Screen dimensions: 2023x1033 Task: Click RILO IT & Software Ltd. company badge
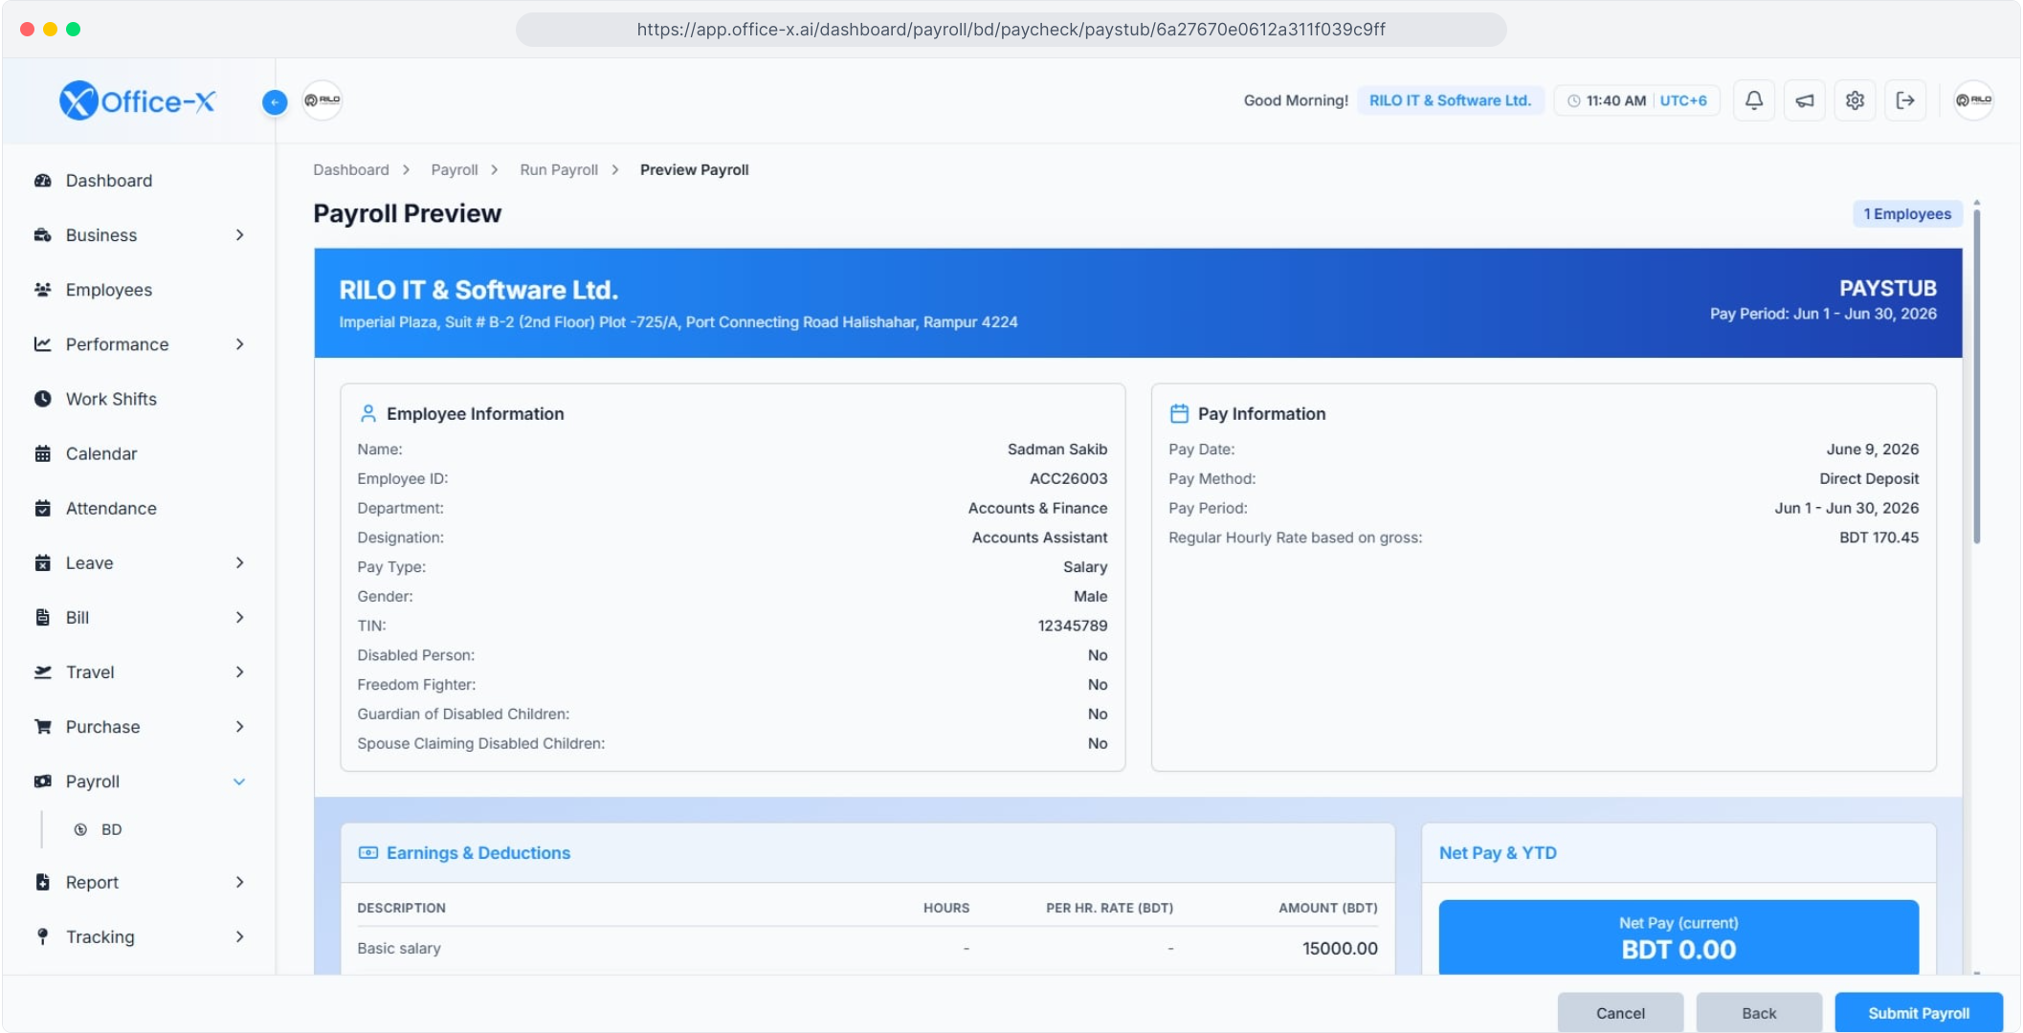click(1450, 100)
